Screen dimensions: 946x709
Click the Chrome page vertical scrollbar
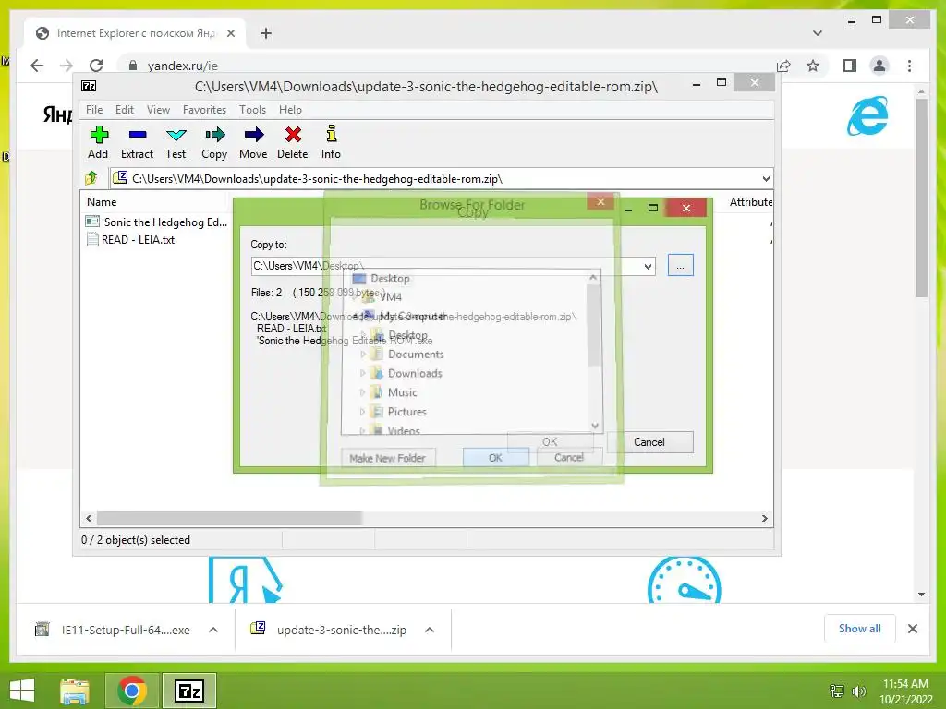921,199
